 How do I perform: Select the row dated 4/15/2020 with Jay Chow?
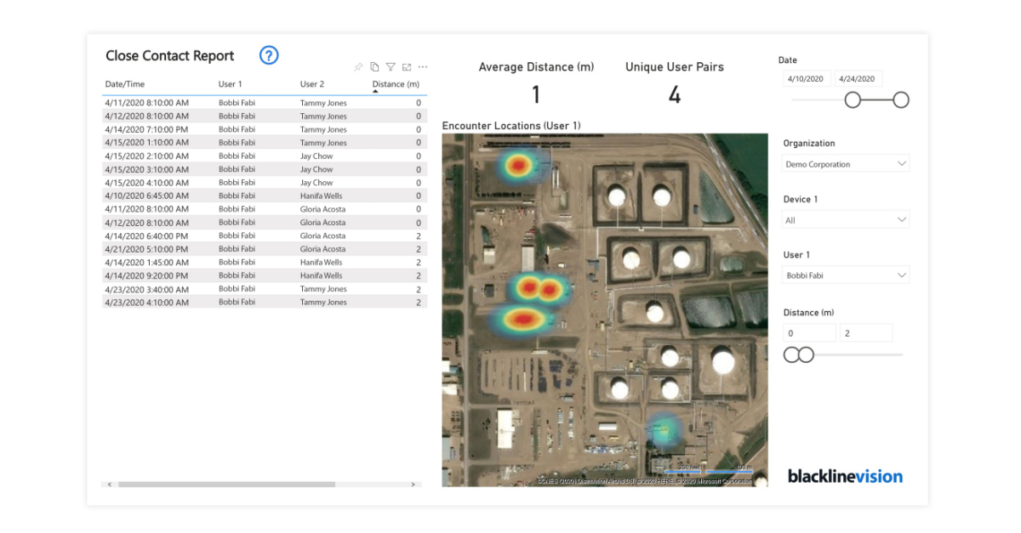pos(255,156)
